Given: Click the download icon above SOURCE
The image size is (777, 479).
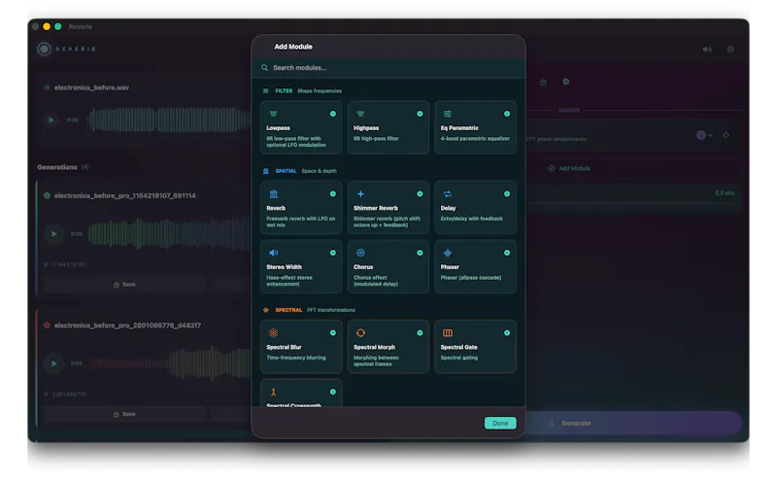Looking at the screenshot, I should coord(543,82).
